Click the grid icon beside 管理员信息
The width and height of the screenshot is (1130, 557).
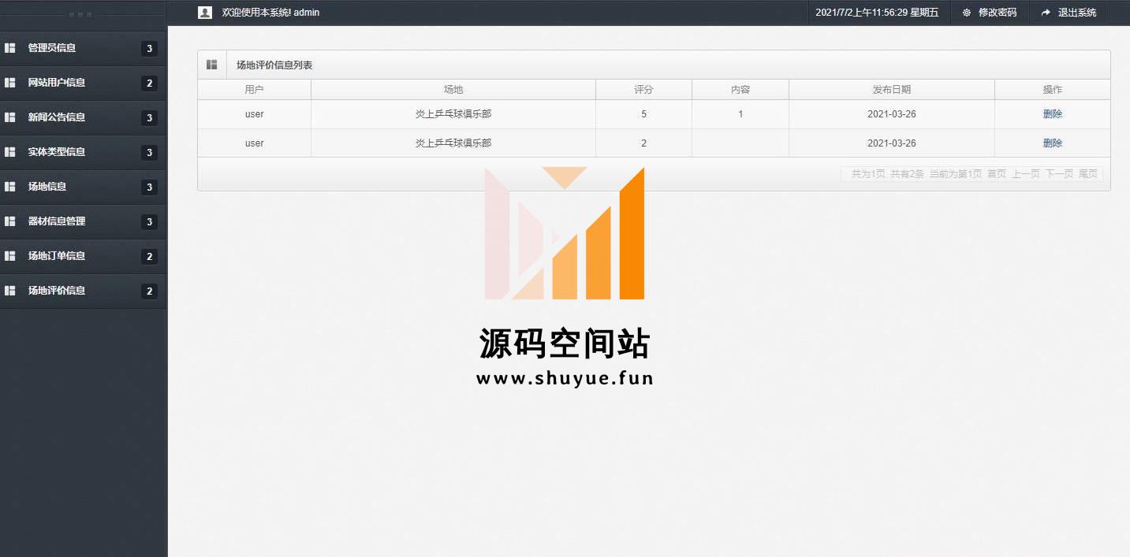(x=10, y=48)
